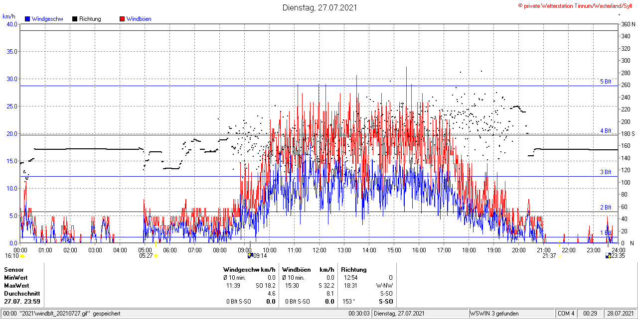
Task: Click the red Windböen legend square
Action: pyautogui.click(x=122, y=19)
